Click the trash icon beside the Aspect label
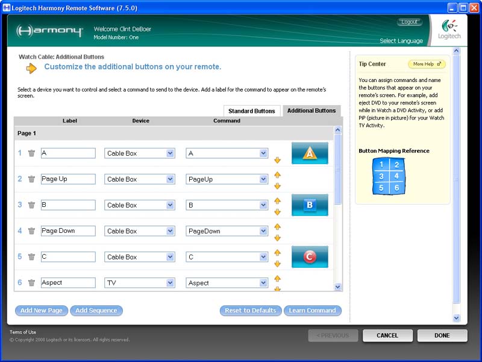Image resolution: width=482 pixels, height=362 pixels. (x=31, y=283)
